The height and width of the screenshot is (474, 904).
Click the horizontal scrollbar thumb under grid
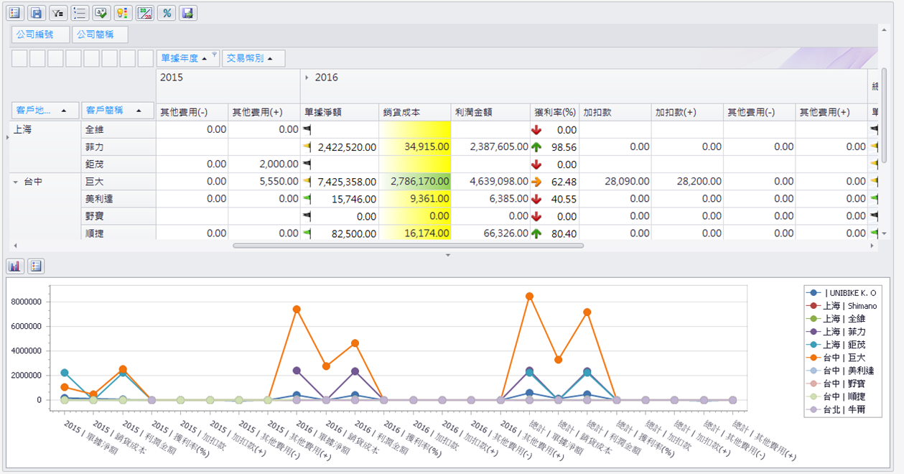(408, 246)
